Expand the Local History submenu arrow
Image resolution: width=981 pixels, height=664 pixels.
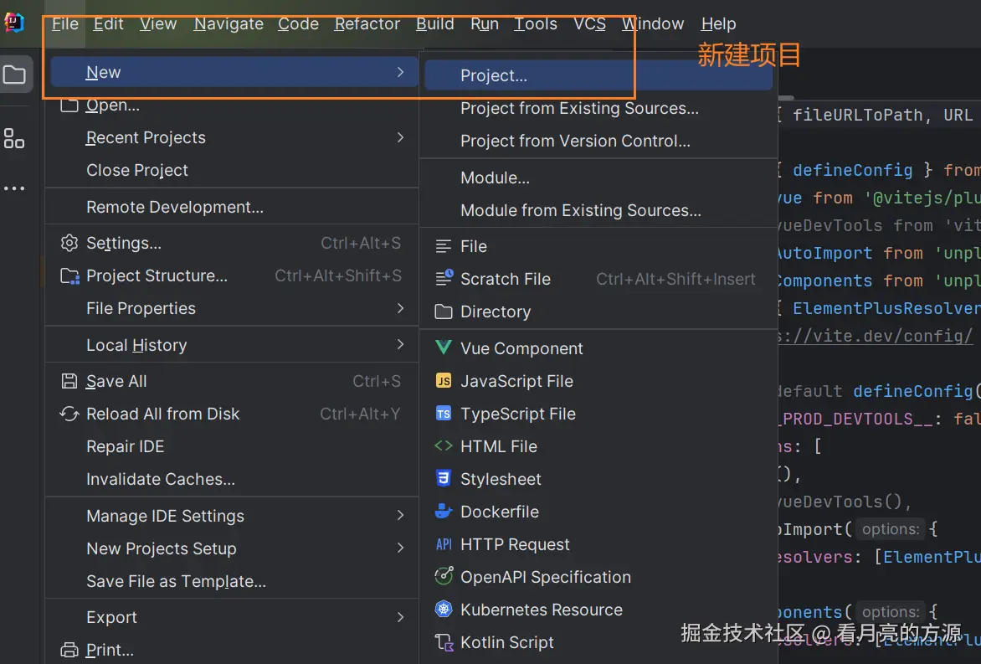pyautogui.click(x=400, y=345)
